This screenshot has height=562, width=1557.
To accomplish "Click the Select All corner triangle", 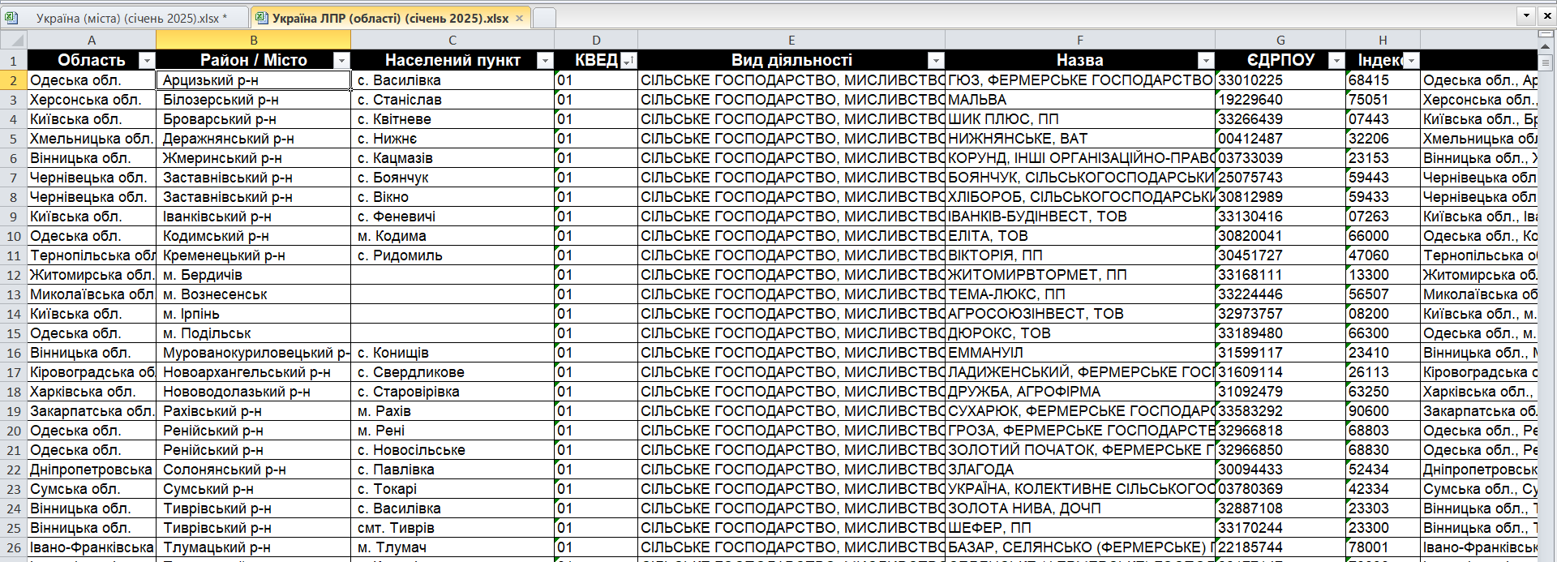I will tap(14, 40).
